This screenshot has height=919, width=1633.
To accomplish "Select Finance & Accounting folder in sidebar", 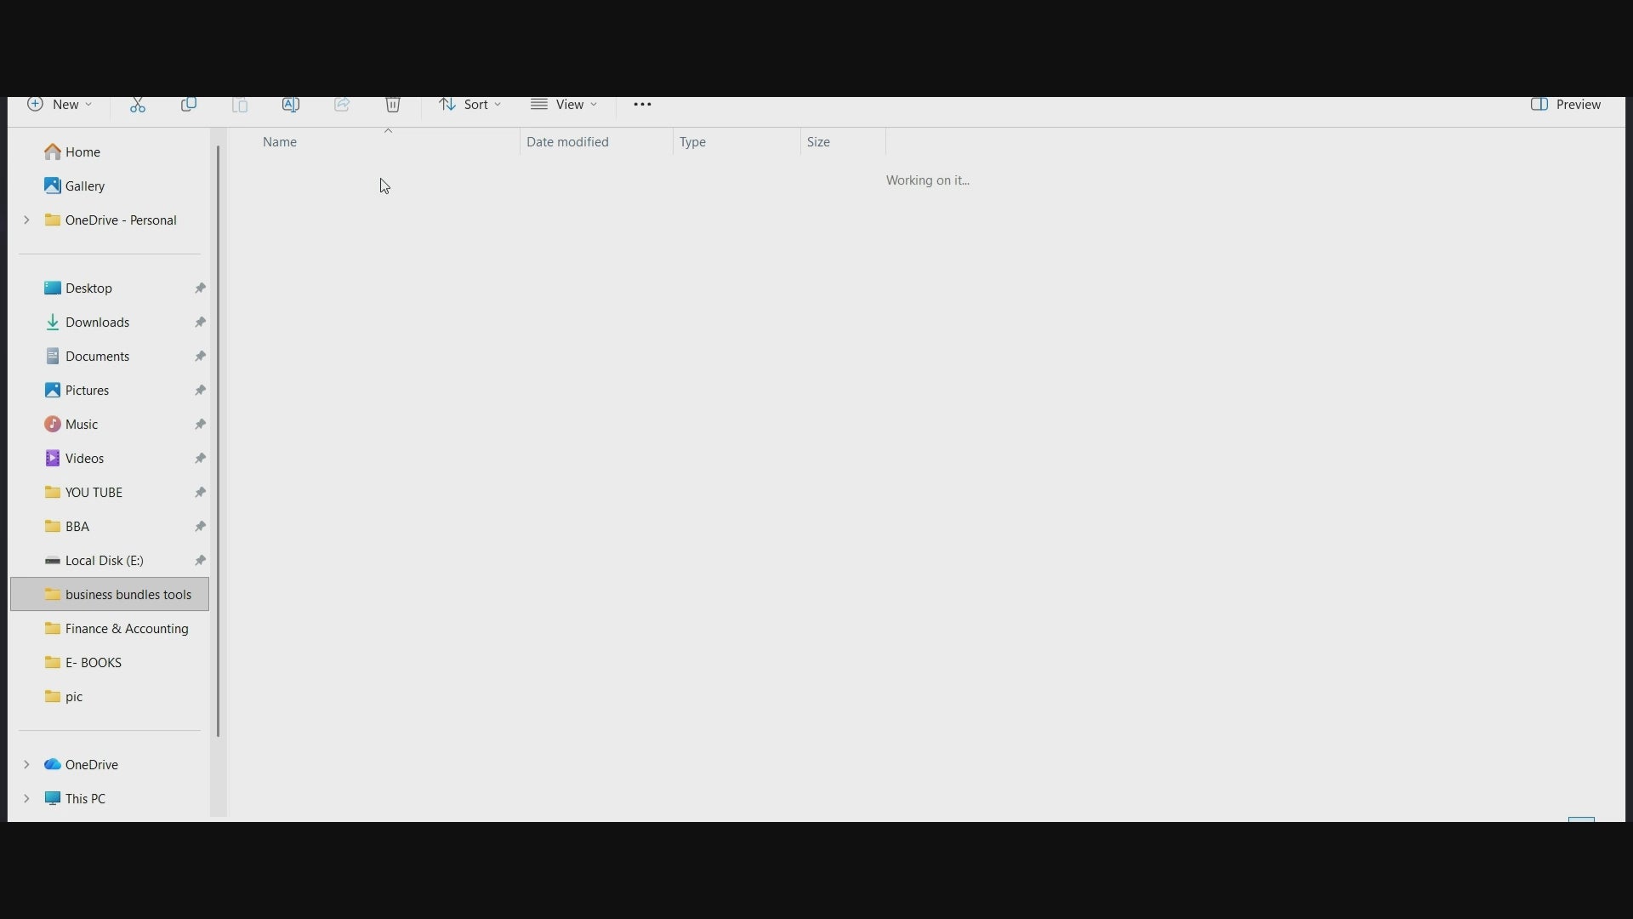I will [126, 629].
